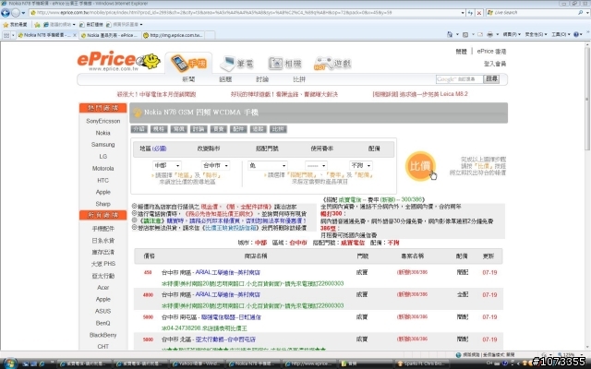Open the Favorites star icon
The image size is (591, 369).
coord(6,25)
